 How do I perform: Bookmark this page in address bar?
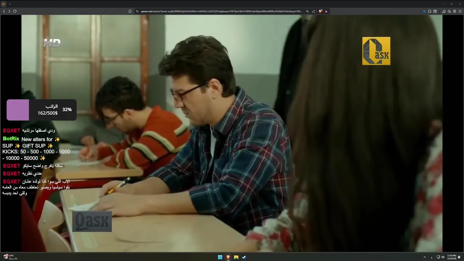[130, 11]
